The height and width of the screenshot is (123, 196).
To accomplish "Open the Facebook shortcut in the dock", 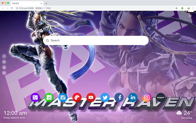I will [x=119, y=97].
